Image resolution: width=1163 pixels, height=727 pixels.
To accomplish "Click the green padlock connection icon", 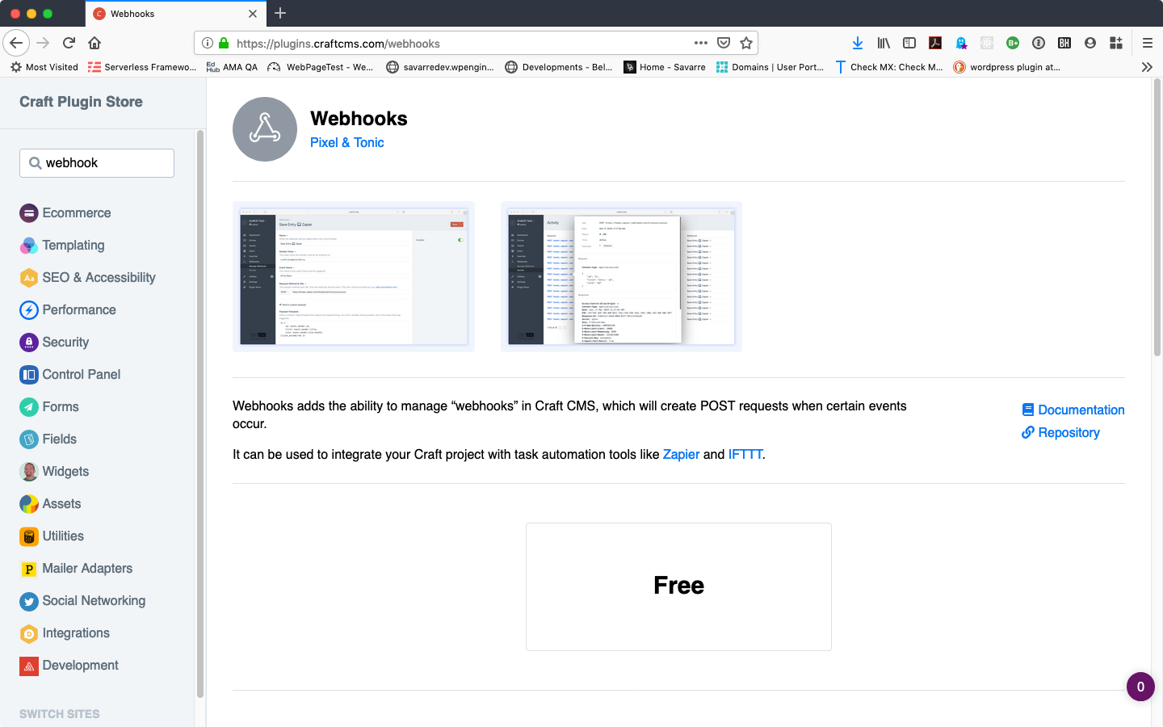I will coord(224,43).
